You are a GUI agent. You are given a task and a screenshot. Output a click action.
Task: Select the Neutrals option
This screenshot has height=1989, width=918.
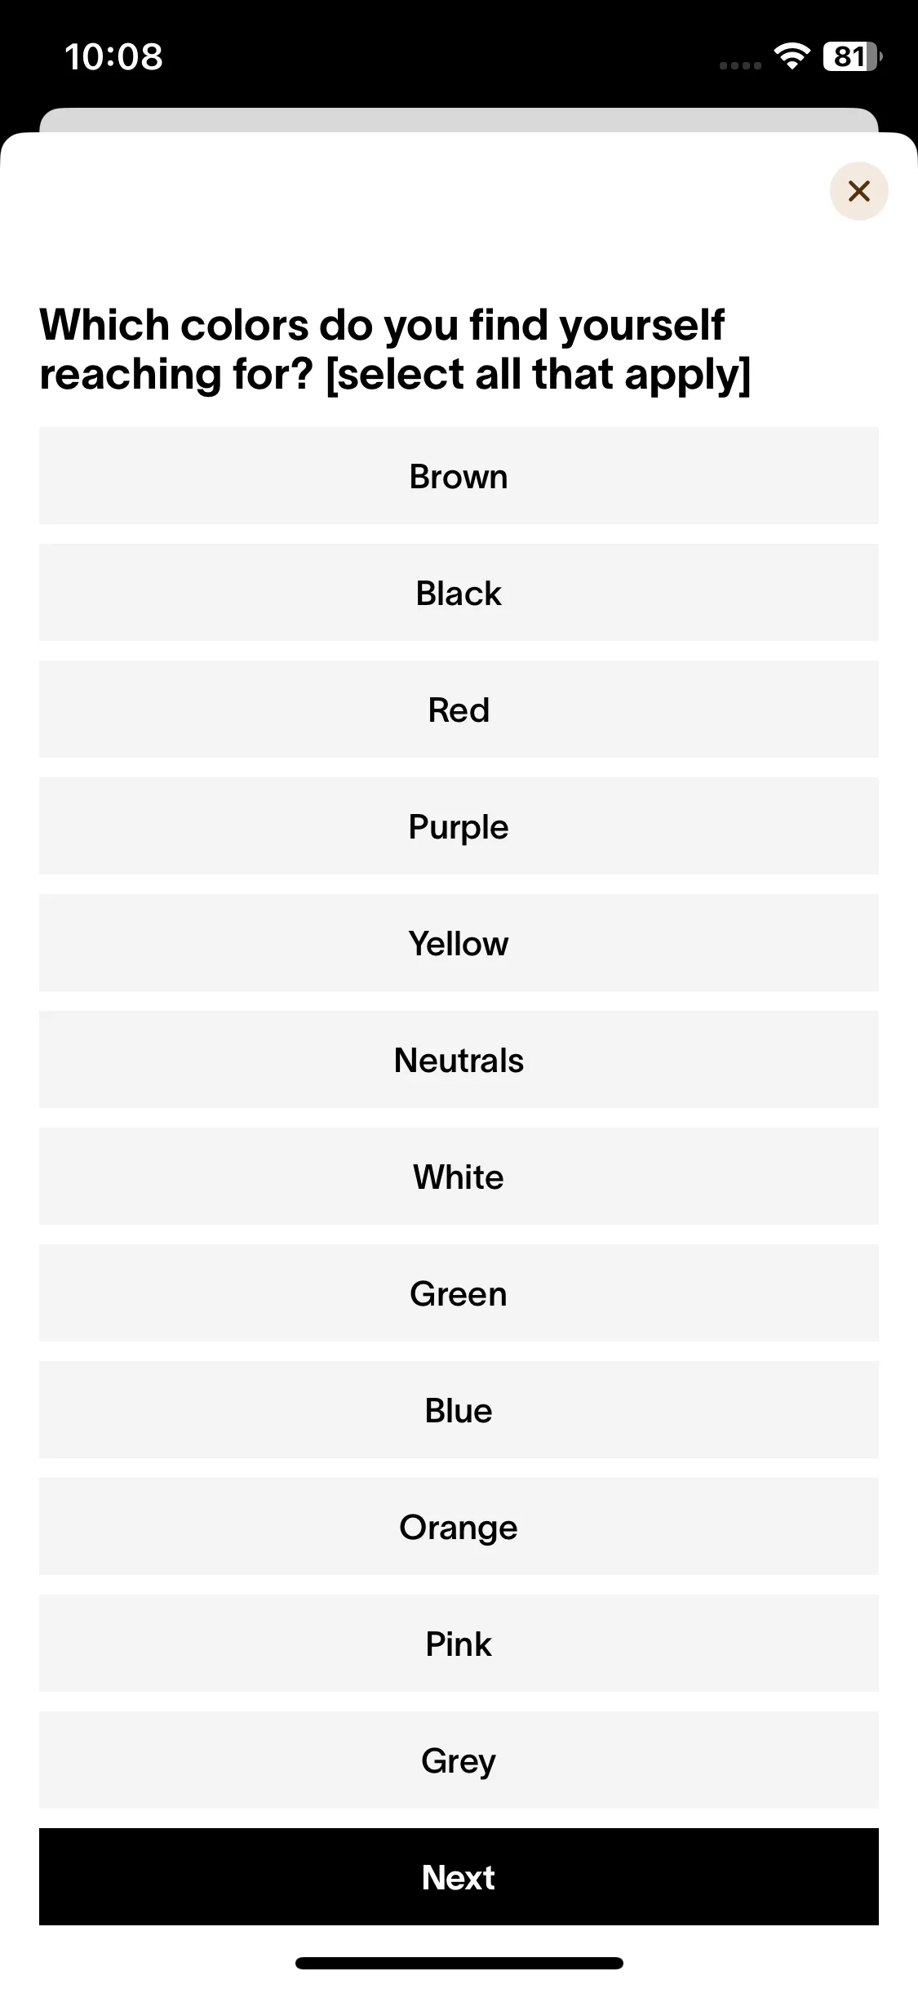pyautogui.click(x=459, y=1060)
